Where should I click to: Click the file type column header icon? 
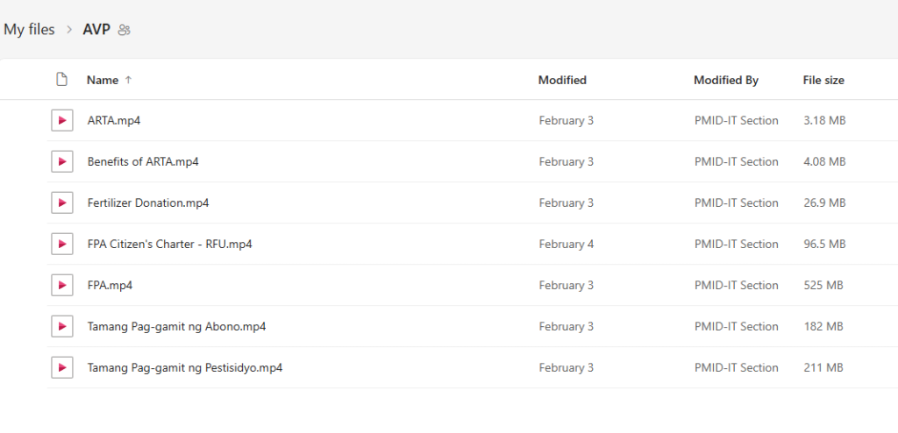click(x=61, y=80)
